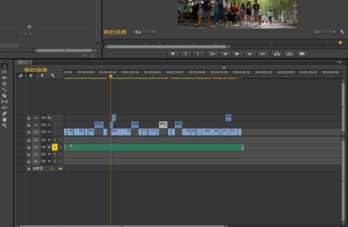
Task: Open the zoom level fit dropdown
Action: pyautogui.click(x=144, y=32)
